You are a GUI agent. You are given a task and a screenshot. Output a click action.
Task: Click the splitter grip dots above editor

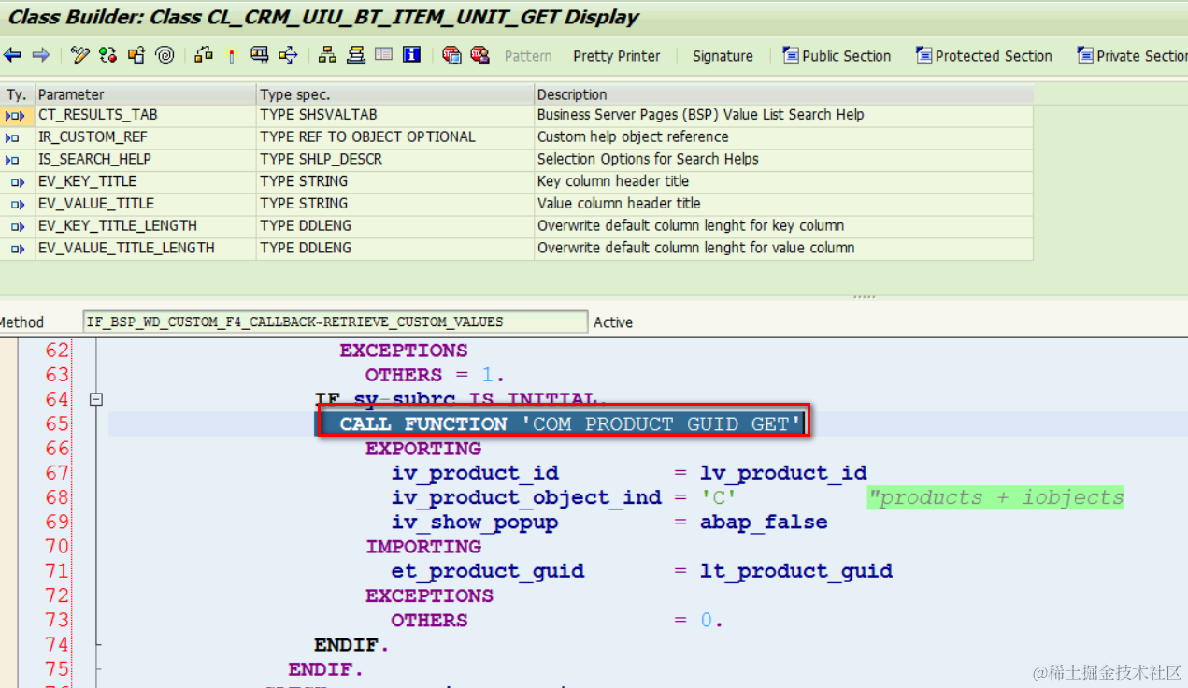click(x=865, y=297)
